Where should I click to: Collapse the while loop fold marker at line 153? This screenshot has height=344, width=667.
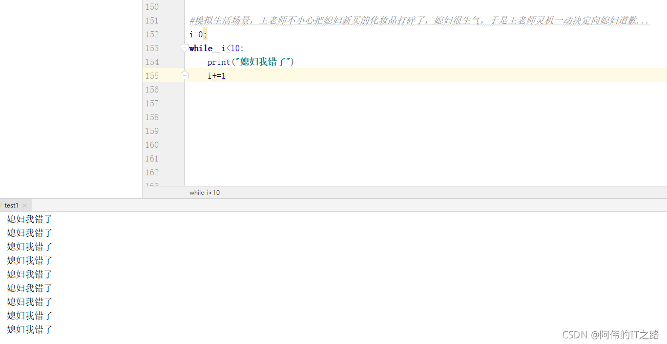click(184, 48)
